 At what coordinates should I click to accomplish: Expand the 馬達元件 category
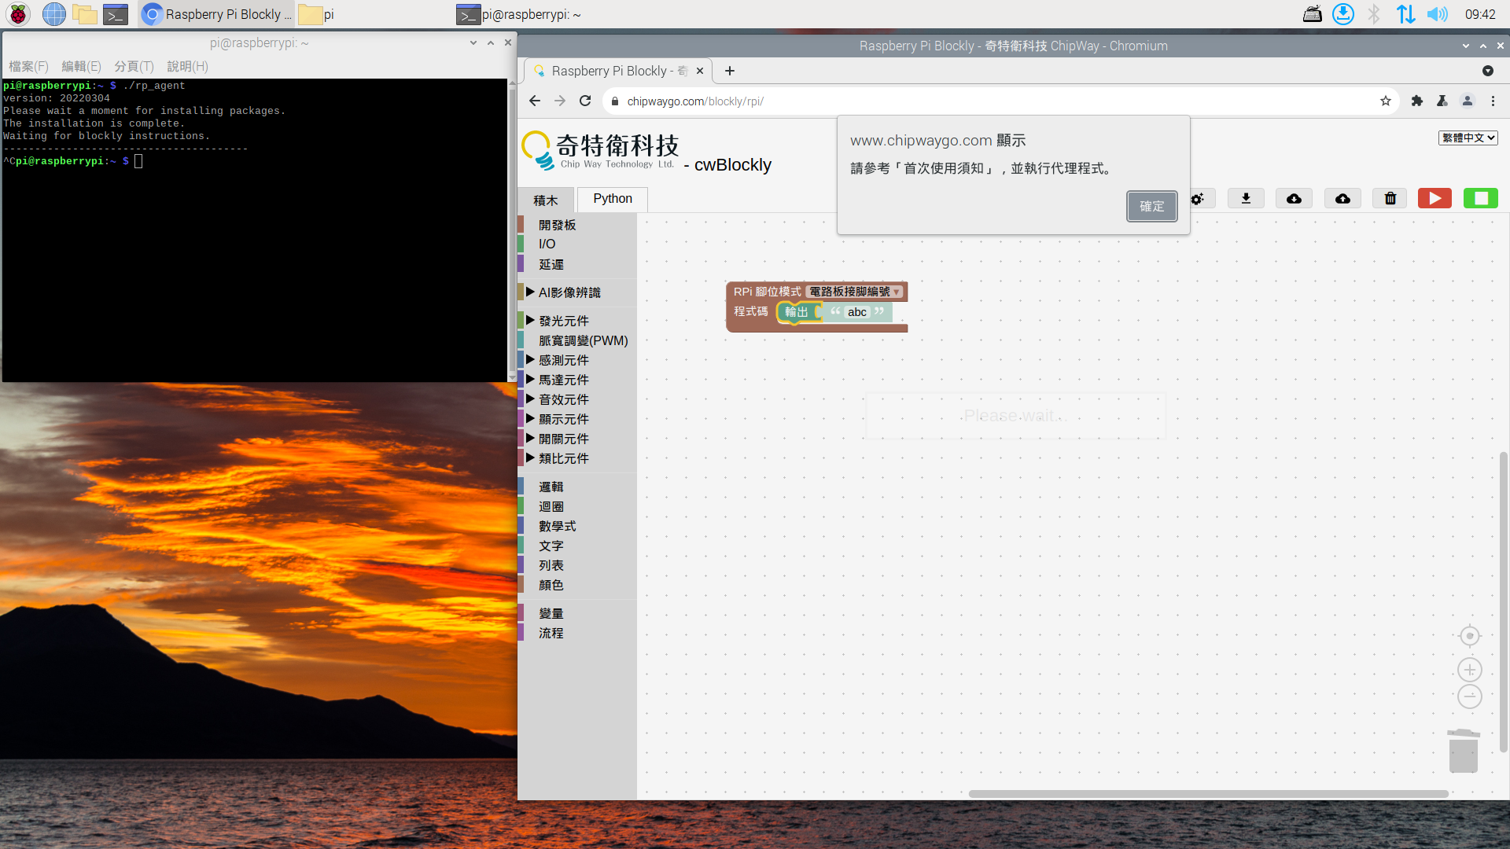(x=563, y=380)
